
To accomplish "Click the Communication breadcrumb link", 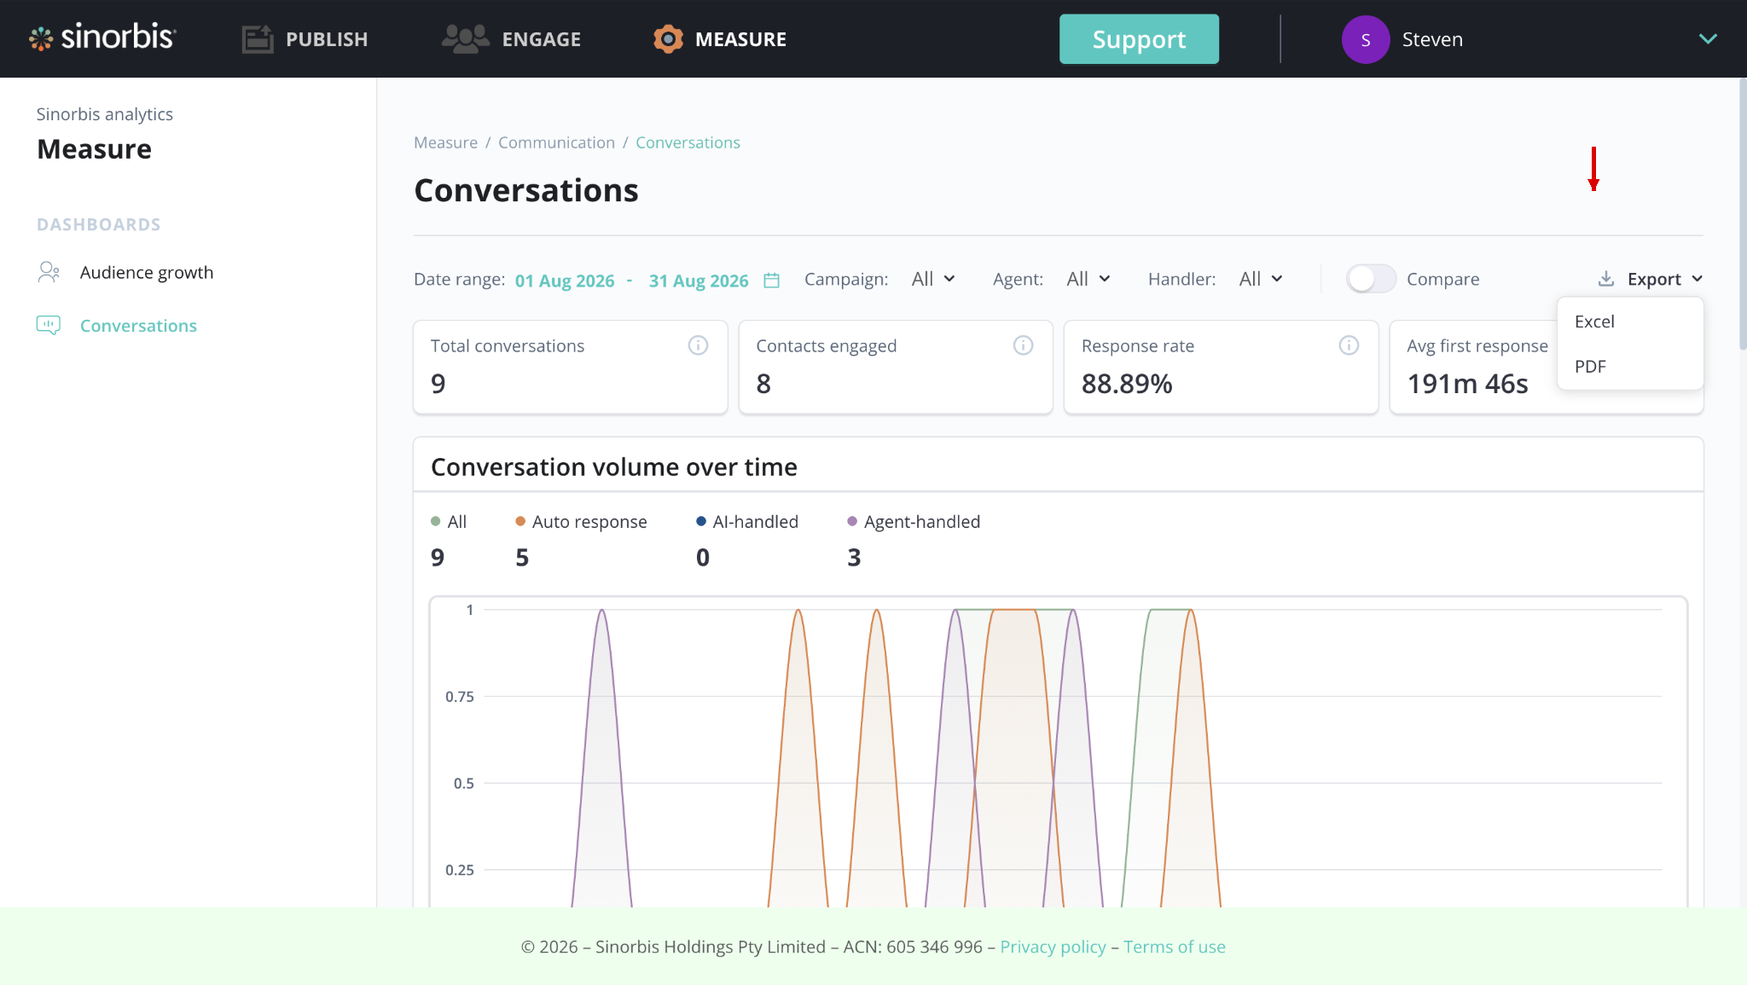I will coord(556,142).
